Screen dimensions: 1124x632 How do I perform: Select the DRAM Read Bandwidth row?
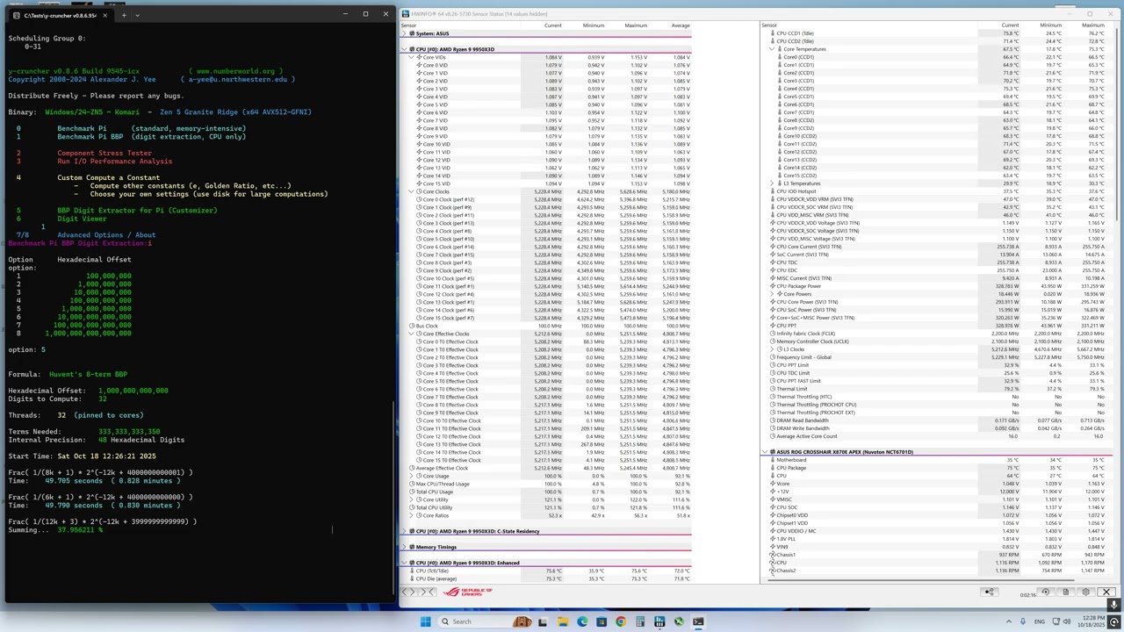[x=935, y=420]
